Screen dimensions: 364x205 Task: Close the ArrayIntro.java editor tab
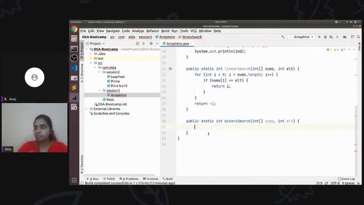pyautogui.click(x=192, y=43)
